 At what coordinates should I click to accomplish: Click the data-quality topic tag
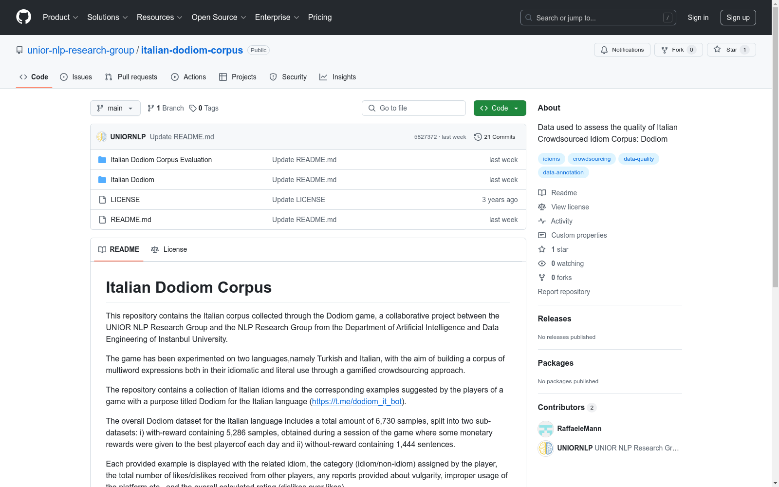click(638, 159)
